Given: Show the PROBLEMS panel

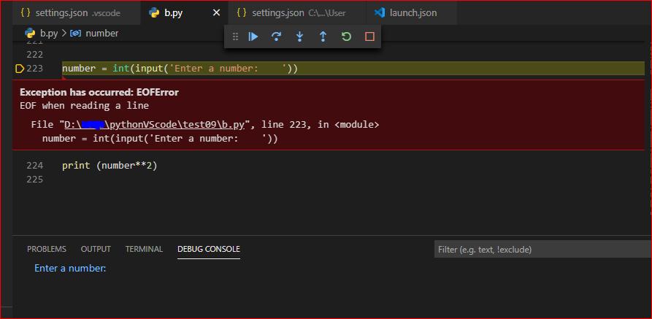Looking at the screenshot, I should pos(47,249).
